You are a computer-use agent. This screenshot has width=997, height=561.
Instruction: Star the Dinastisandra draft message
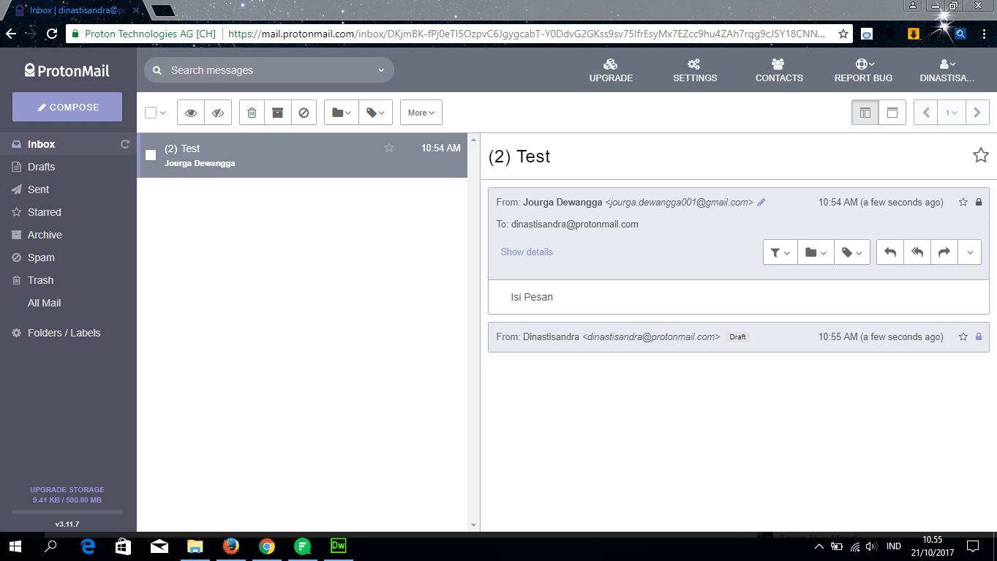[x=963, y=336]
